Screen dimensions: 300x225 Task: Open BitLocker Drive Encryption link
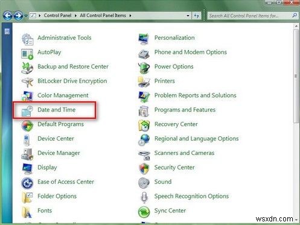(72, 81)
